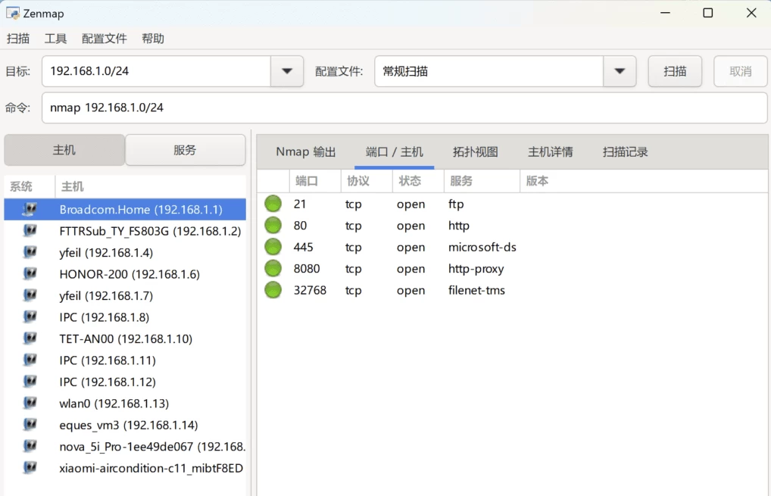The image size is (771, 496).
Task: Click the Zenmap application icon in title bar
Action: pyautogui.click(x=13, y=13)
